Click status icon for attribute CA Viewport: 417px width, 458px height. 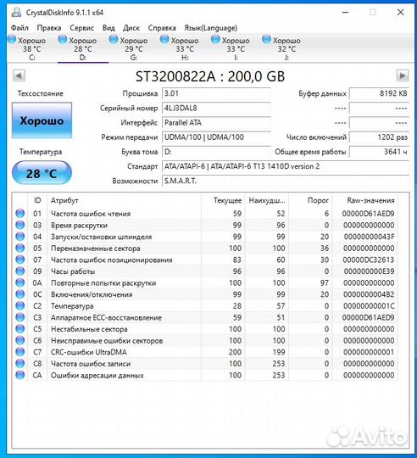click(20, 375)
